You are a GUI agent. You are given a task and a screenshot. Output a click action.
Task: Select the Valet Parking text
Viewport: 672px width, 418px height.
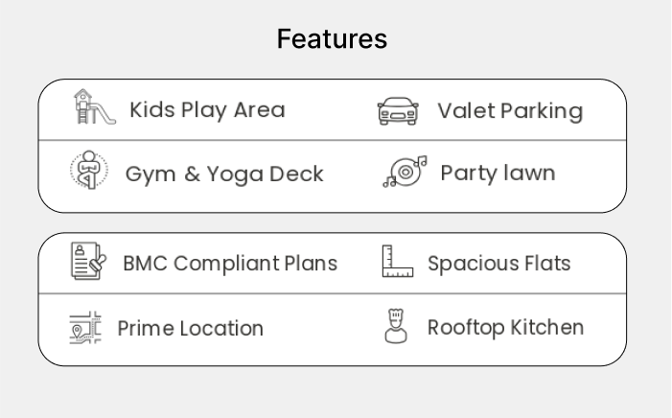(510, 111)
